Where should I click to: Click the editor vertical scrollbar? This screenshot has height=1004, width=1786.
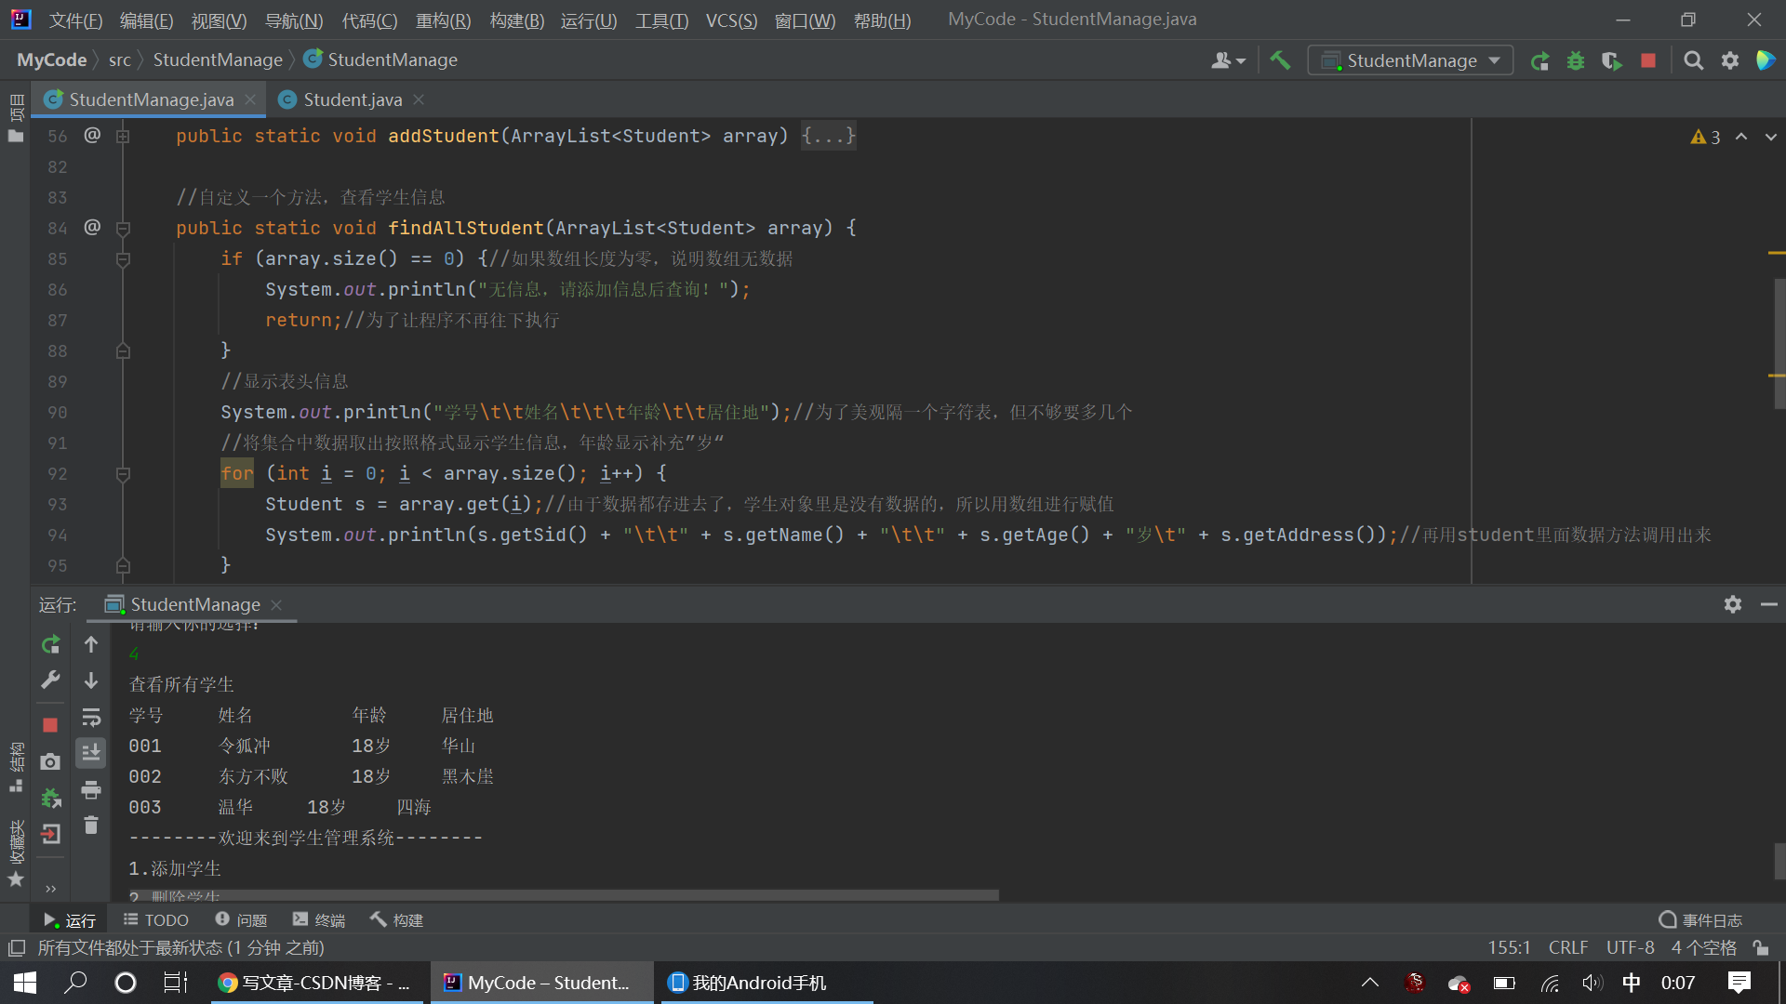(1779, 343)
